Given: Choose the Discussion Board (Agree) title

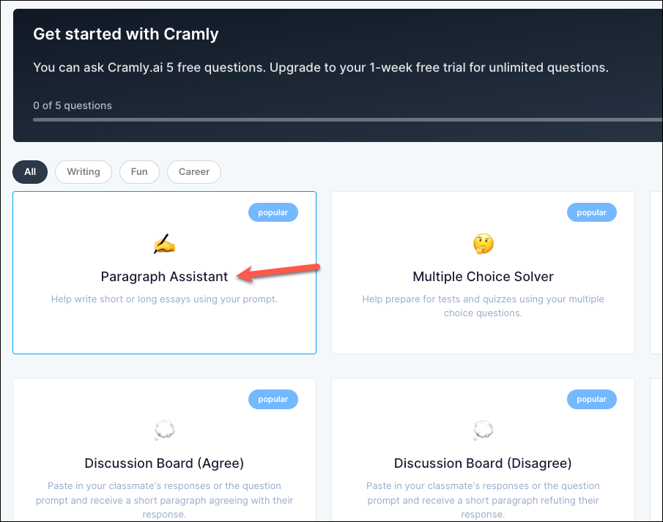Looking at the screenshot, I should (x=164, y=463).
